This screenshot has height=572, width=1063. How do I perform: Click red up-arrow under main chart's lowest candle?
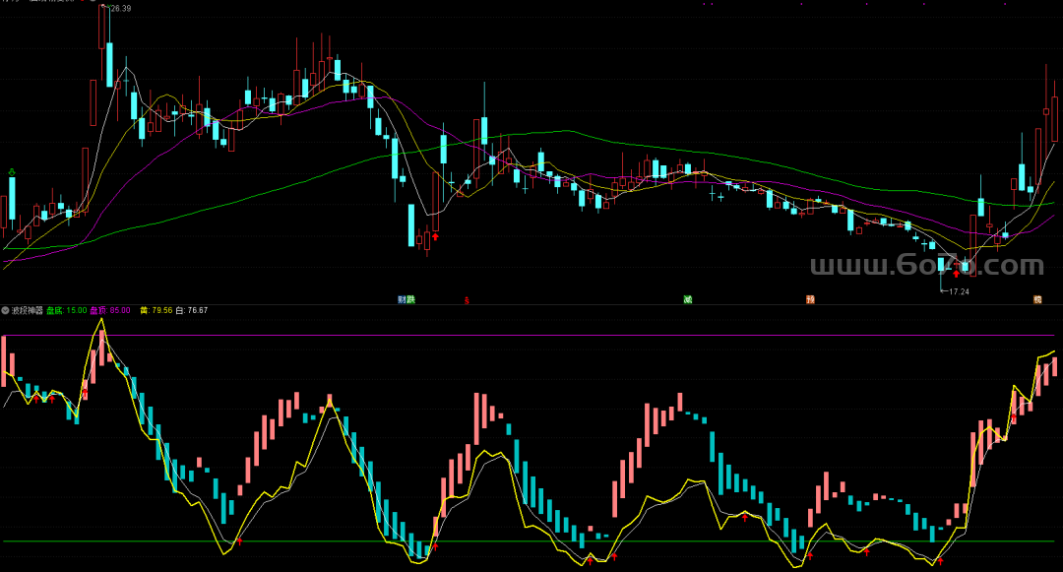(435, 236)
